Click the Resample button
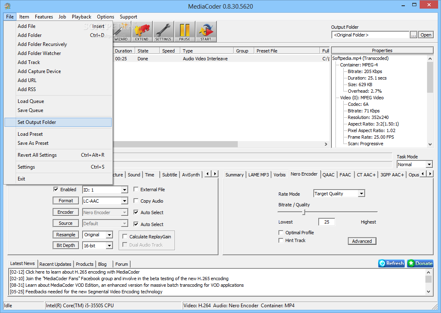The image size is (441, 313). (66, 235)
